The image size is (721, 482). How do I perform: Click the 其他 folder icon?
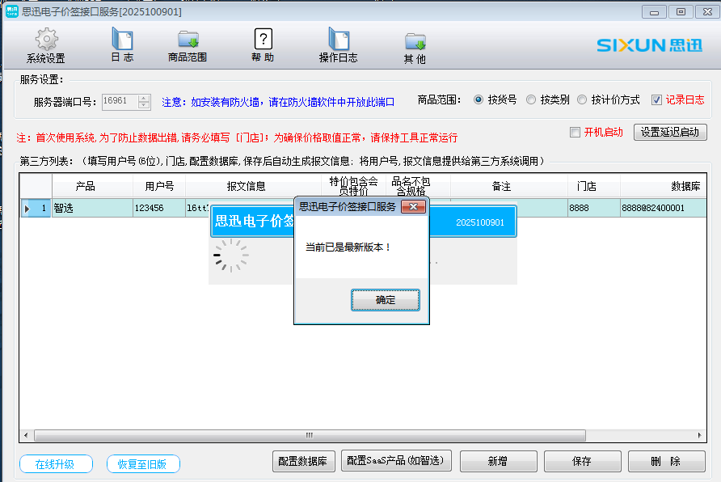415,40
